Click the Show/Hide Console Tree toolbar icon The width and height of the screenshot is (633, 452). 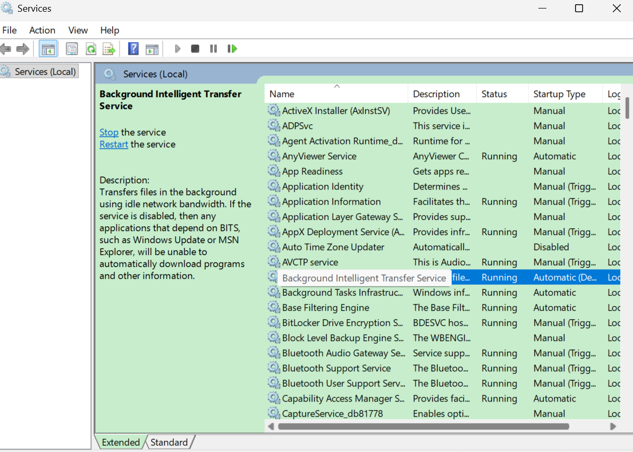(x=48, y=49)
